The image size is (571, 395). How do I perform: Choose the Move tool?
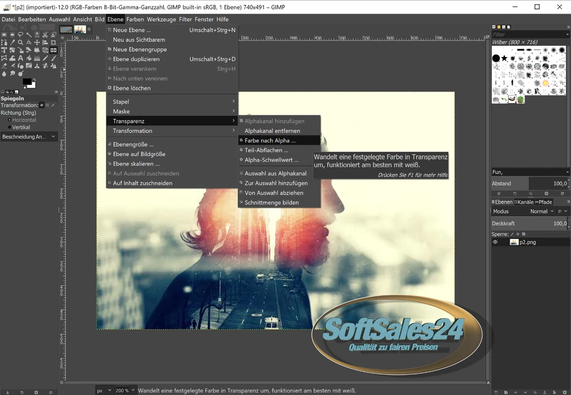pos(36,42)
